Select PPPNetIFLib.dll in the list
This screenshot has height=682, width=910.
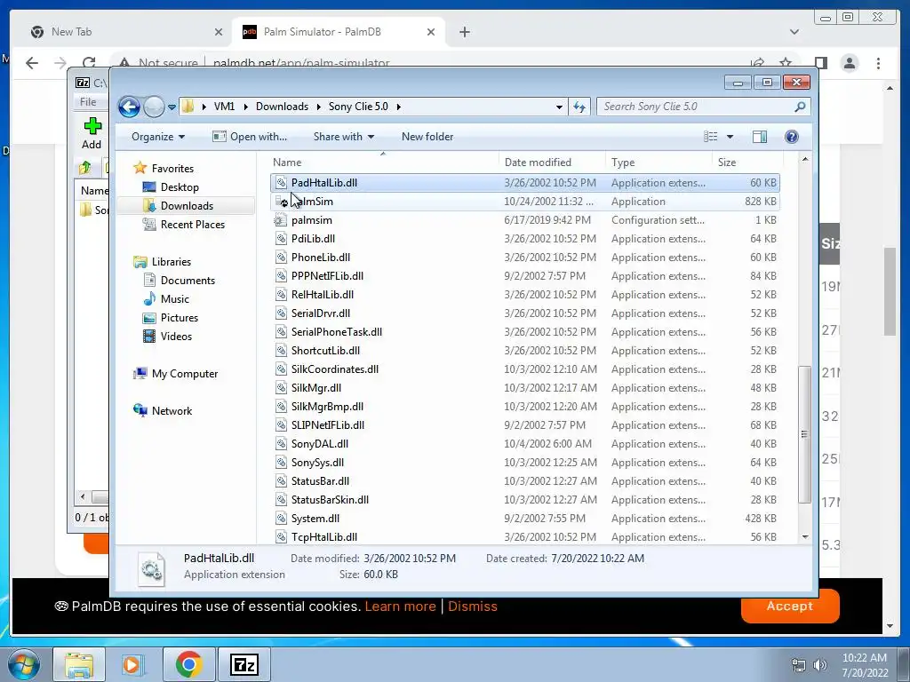tap(525, 276)
